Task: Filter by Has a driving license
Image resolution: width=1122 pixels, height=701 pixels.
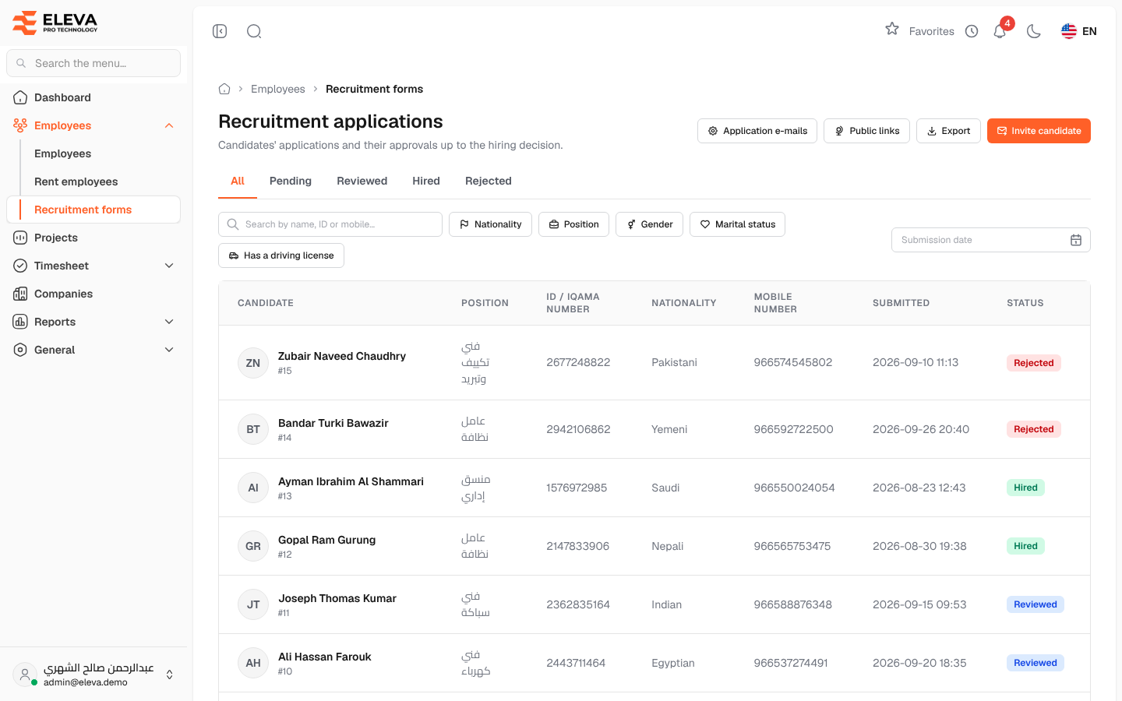Action: (x=281, y=255)
